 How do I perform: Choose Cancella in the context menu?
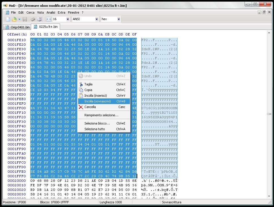click(104, 107)
